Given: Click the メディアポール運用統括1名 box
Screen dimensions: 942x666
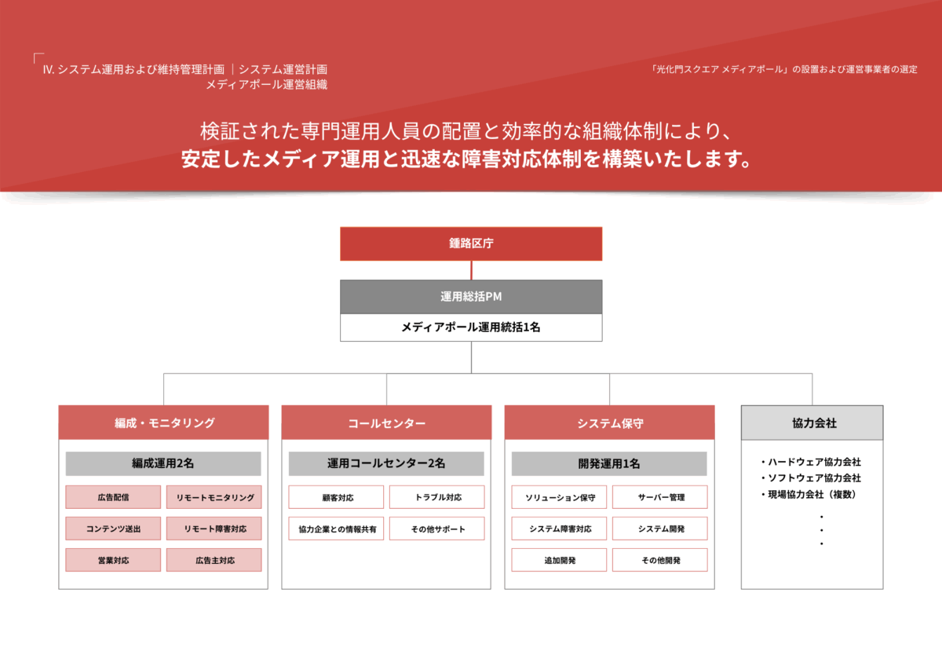Looking at the screenshot, I should coord(471,328).
